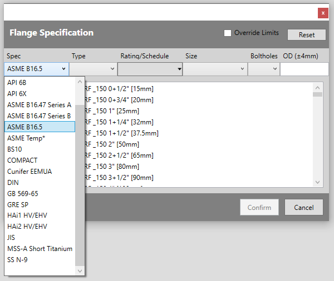Image resolution: width=334 pixels, height=281 pixels.
Task: Select result row 150 3+1/2" [90mm]
Action: pos(199,178)
